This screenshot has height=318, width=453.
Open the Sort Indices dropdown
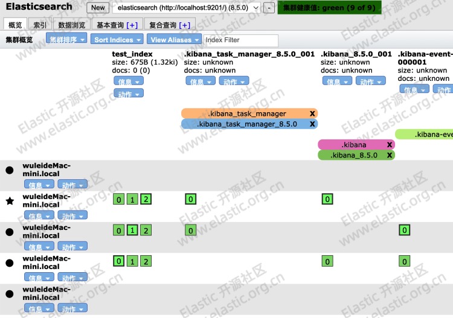tap(117, 40)
